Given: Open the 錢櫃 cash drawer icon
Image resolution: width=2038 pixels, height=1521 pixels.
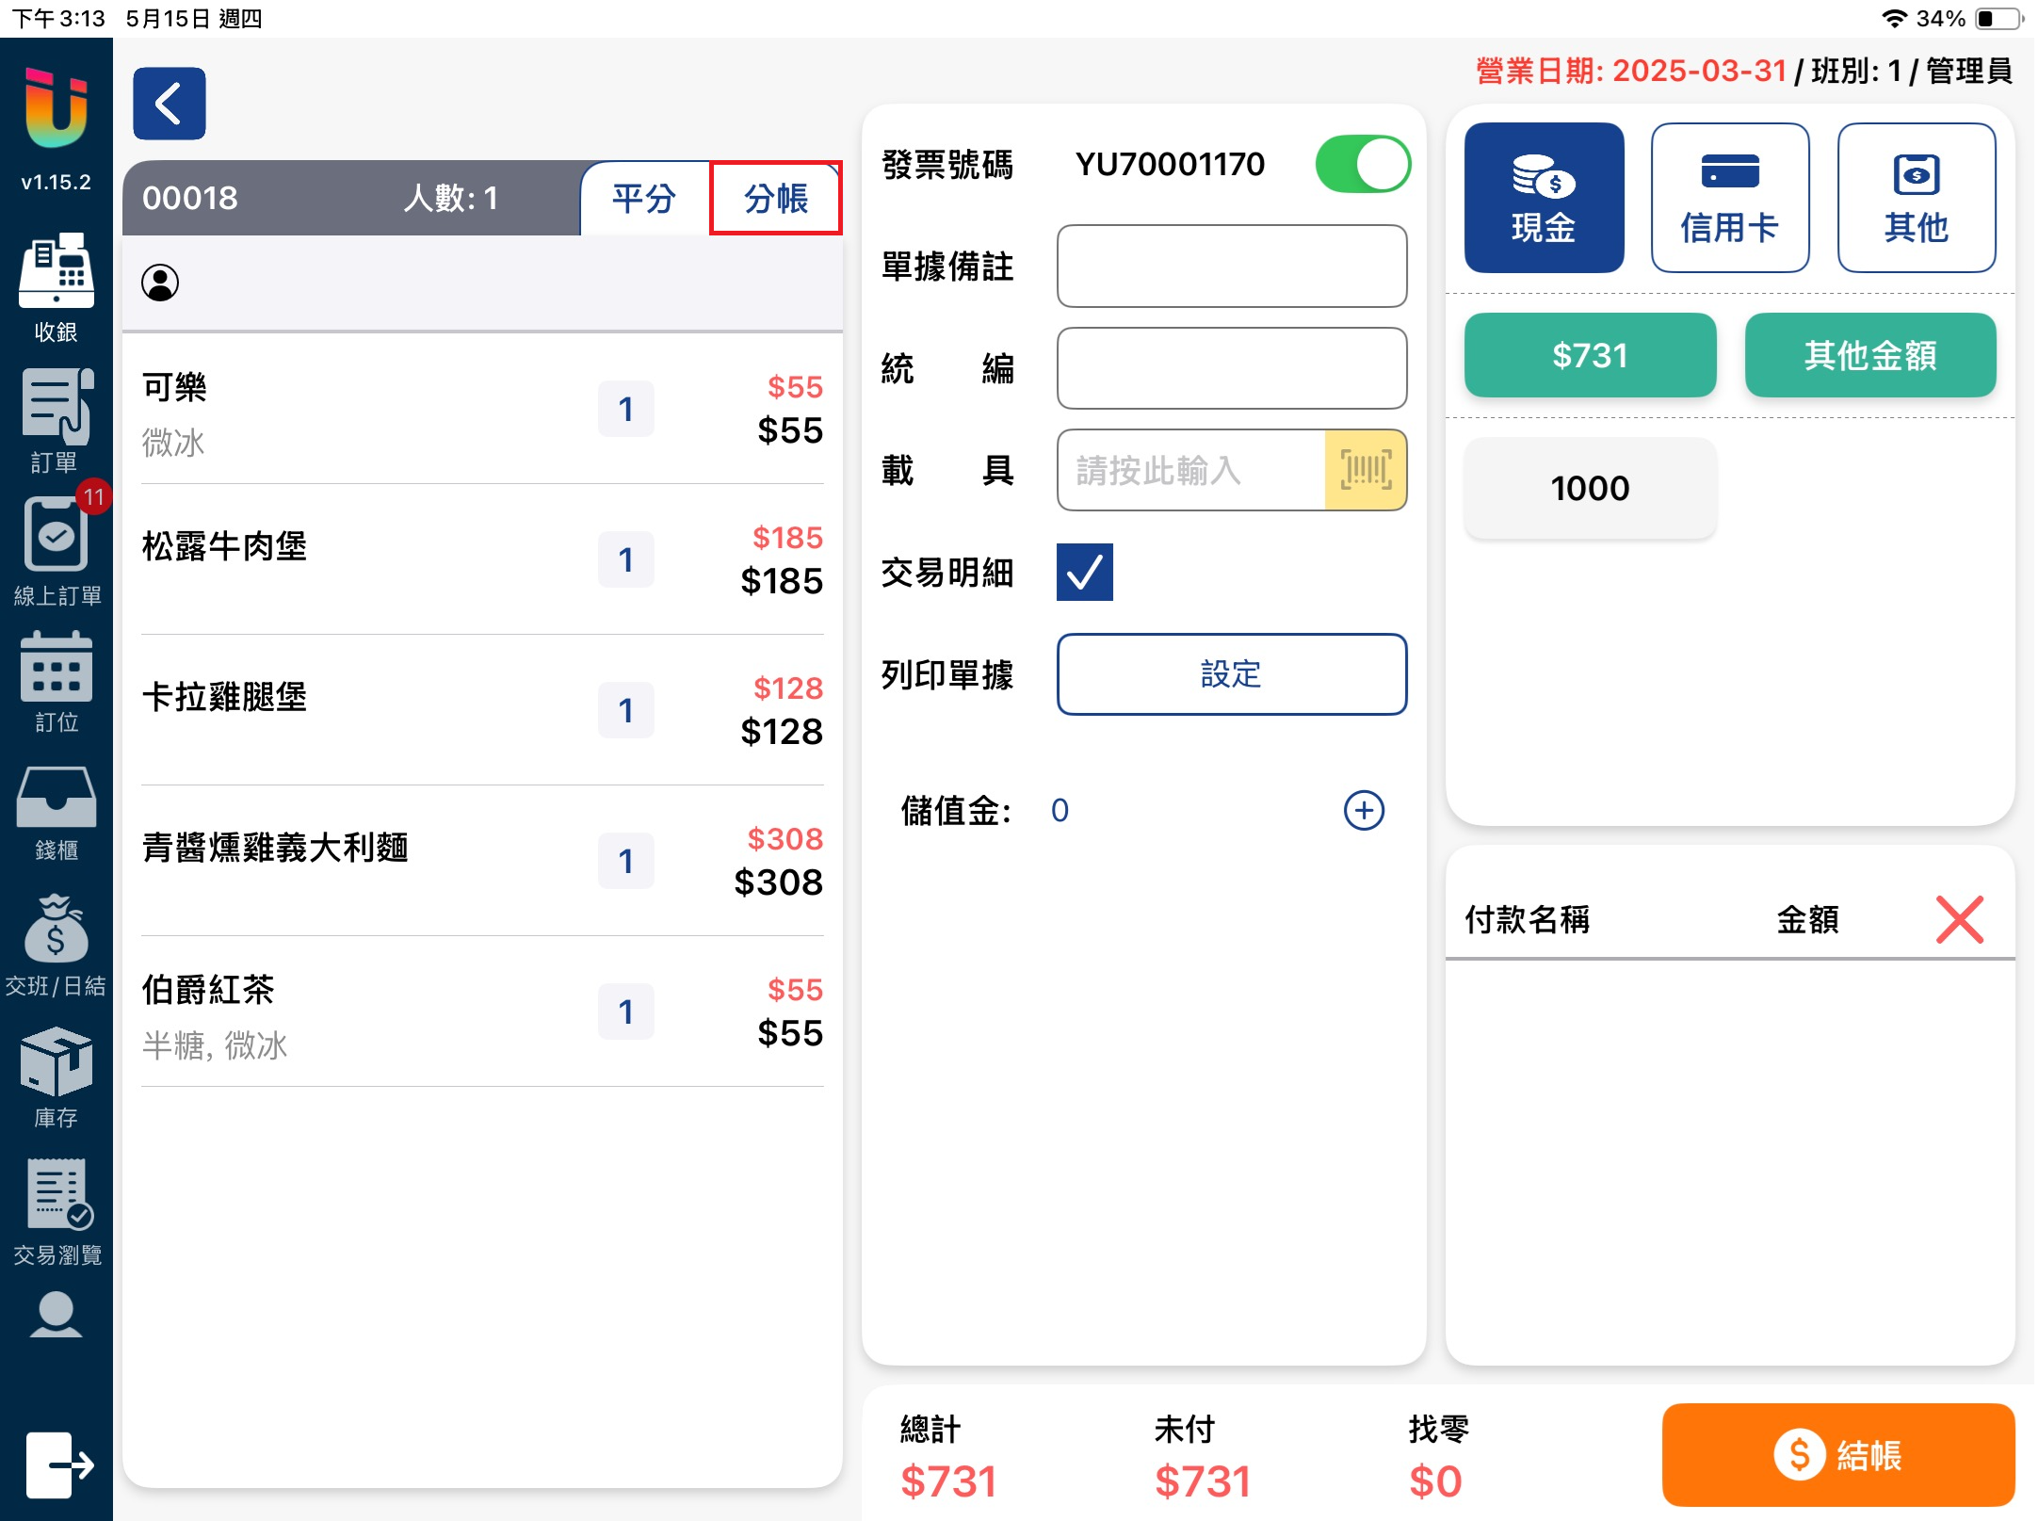Looking at the screenshot, I should 56,799.
